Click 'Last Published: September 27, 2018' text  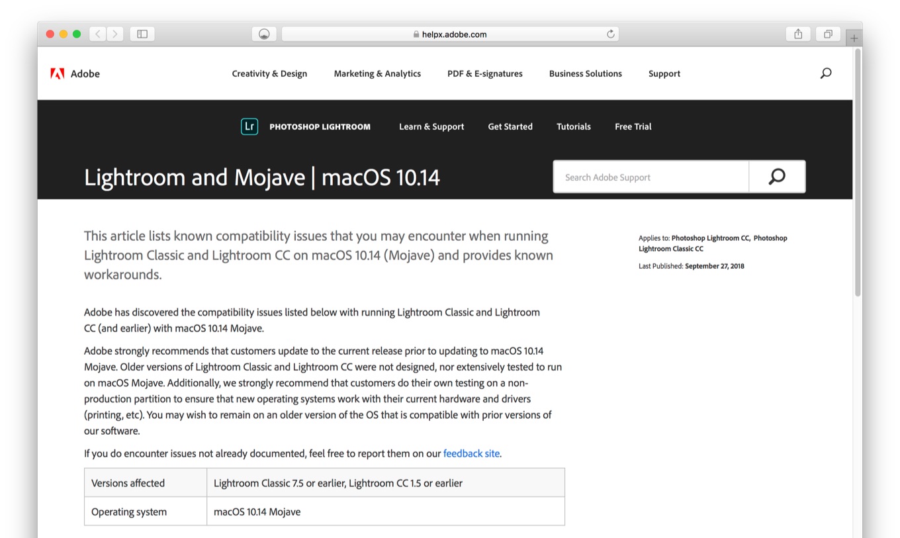pyautogui.click(x=692, y=266)
